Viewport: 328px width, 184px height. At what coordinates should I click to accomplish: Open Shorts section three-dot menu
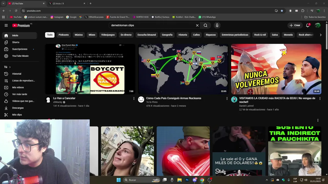tap(318, 120)
